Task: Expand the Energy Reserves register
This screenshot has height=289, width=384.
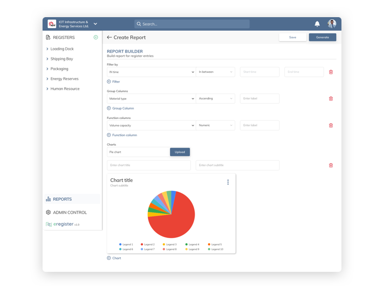Action: click(64, 79)
